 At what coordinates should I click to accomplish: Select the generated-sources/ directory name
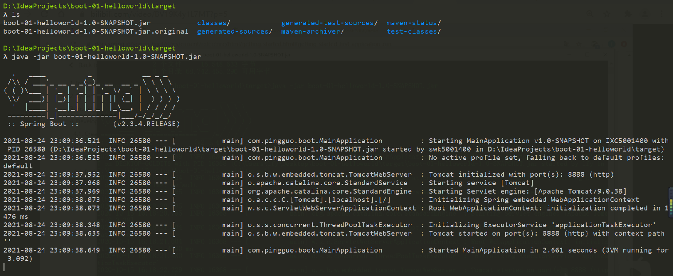(x=234, y=31)
